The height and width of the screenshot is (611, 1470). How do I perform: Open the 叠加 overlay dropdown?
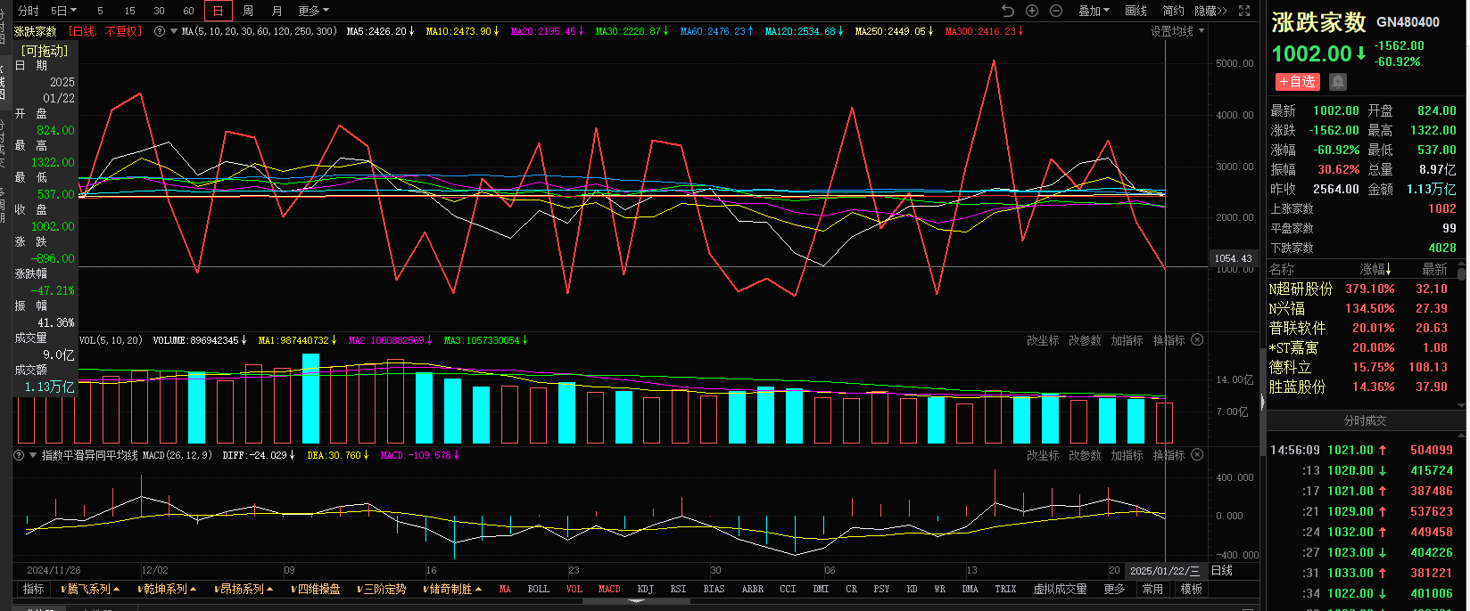tap(1094, 11)
